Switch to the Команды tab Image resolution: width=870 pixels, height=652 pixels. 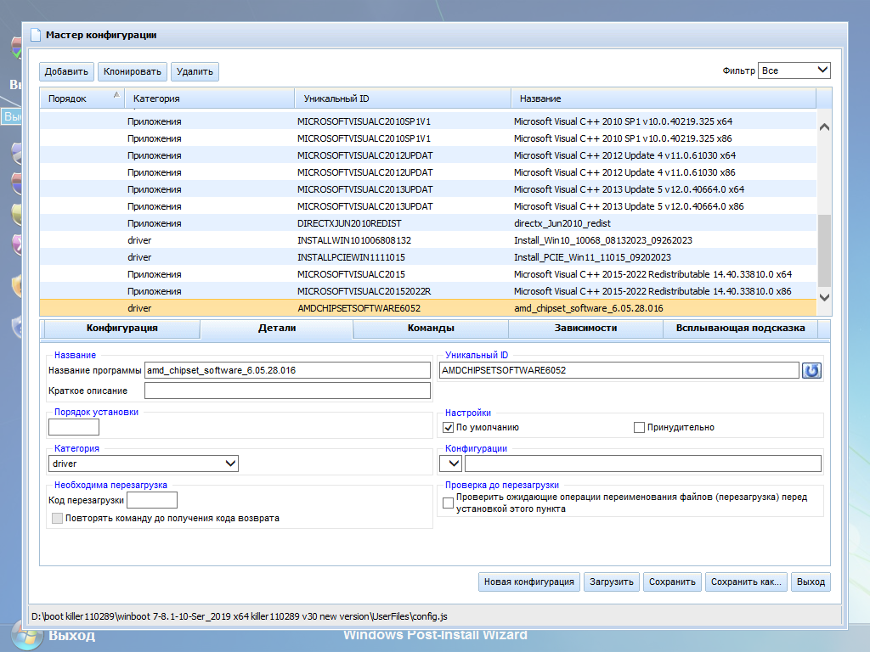point(430,328)
